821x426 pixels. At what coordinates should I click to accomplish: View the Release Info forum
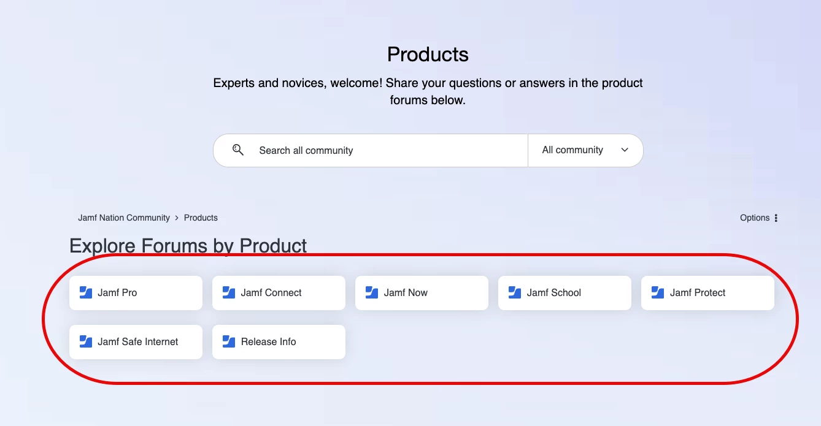tap(279, 342)
